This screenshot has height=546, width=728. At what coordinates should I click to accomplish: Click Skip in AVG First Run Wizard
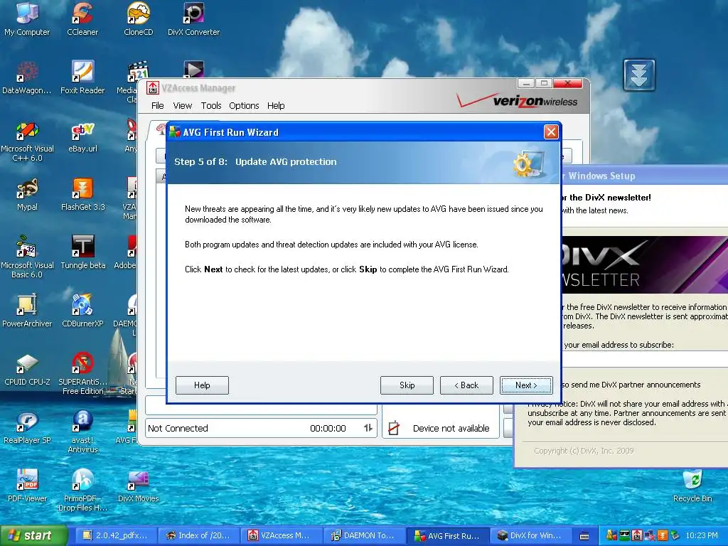[x=407, y=385]
